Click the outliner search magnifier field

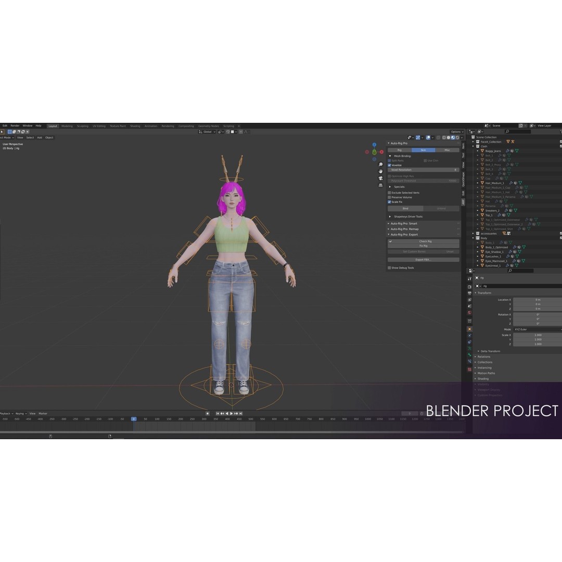[518, 132]
